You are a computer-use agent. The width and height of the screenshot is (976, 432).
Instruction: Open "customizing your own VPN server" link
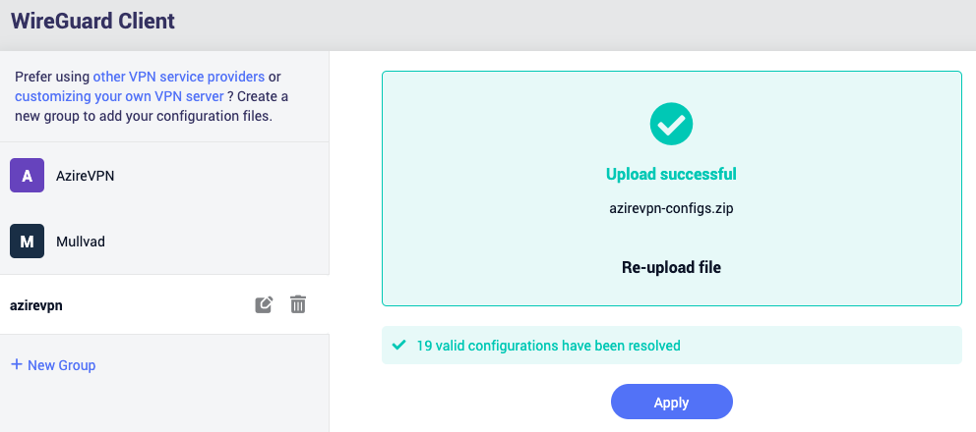(x=119, y=97)
